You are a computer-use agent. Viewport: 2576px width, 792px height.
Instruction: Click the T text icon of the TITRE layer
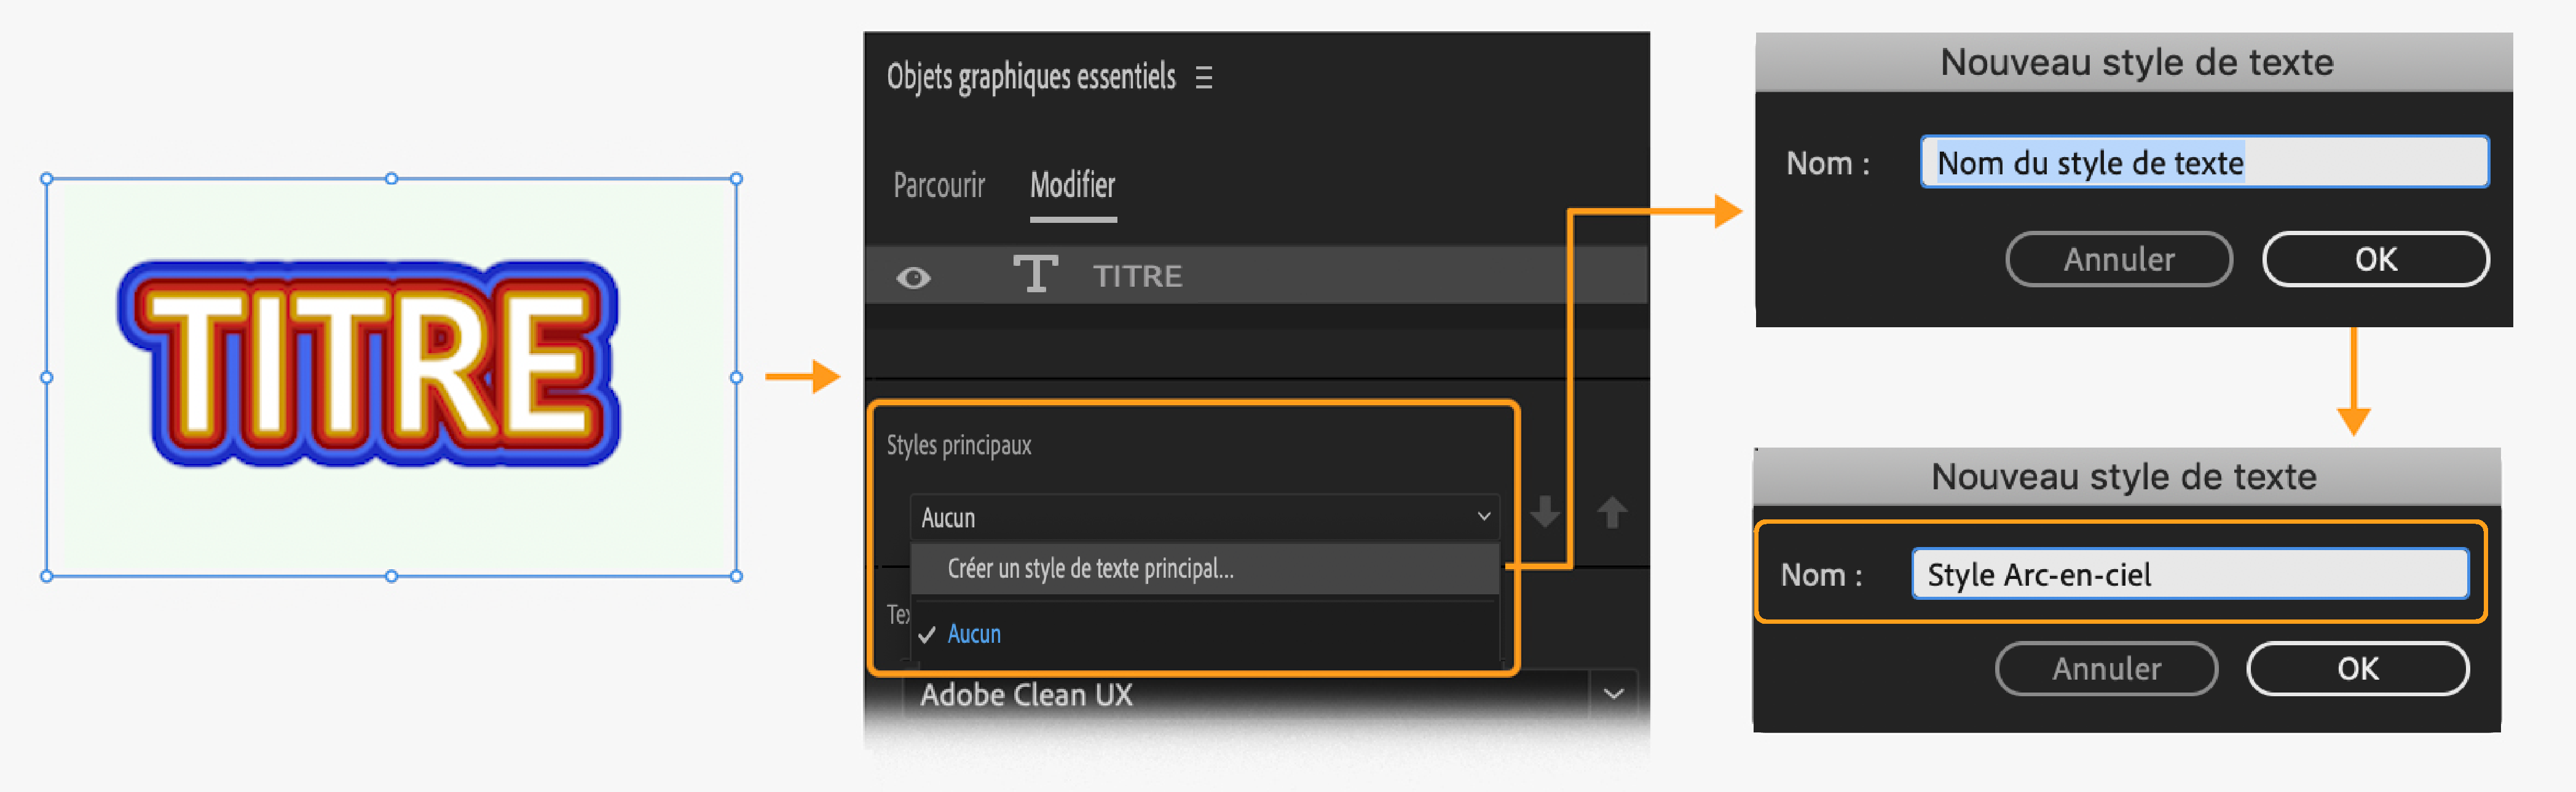(1034, 274)
